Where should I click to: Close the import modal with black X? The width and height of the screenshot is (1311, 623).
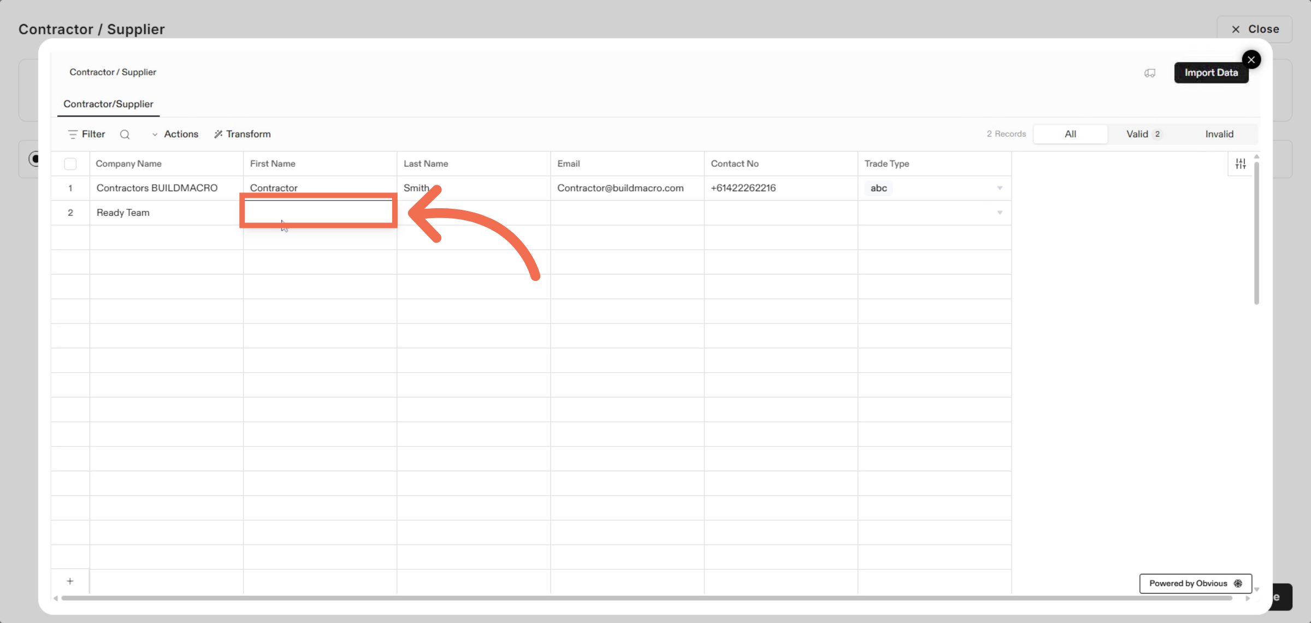pos(1251,60)
